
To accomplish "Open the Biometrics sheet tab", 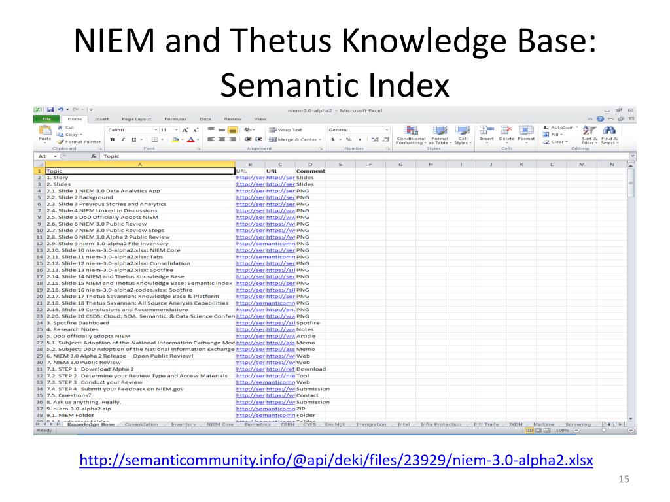I will click(x=257, y=424).
